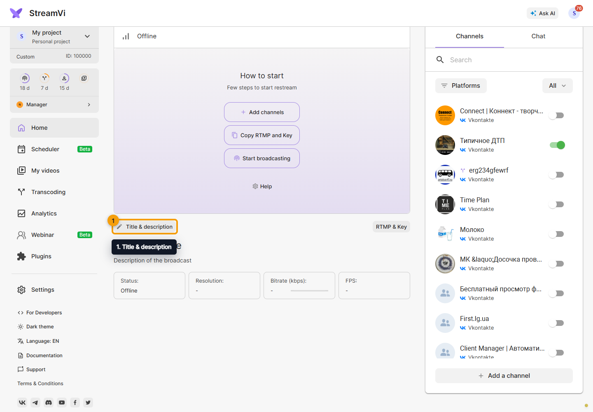This screenshot has height=412, width=593.
Task: Open Ask AI assistant
Action: (x=543, y=13)
